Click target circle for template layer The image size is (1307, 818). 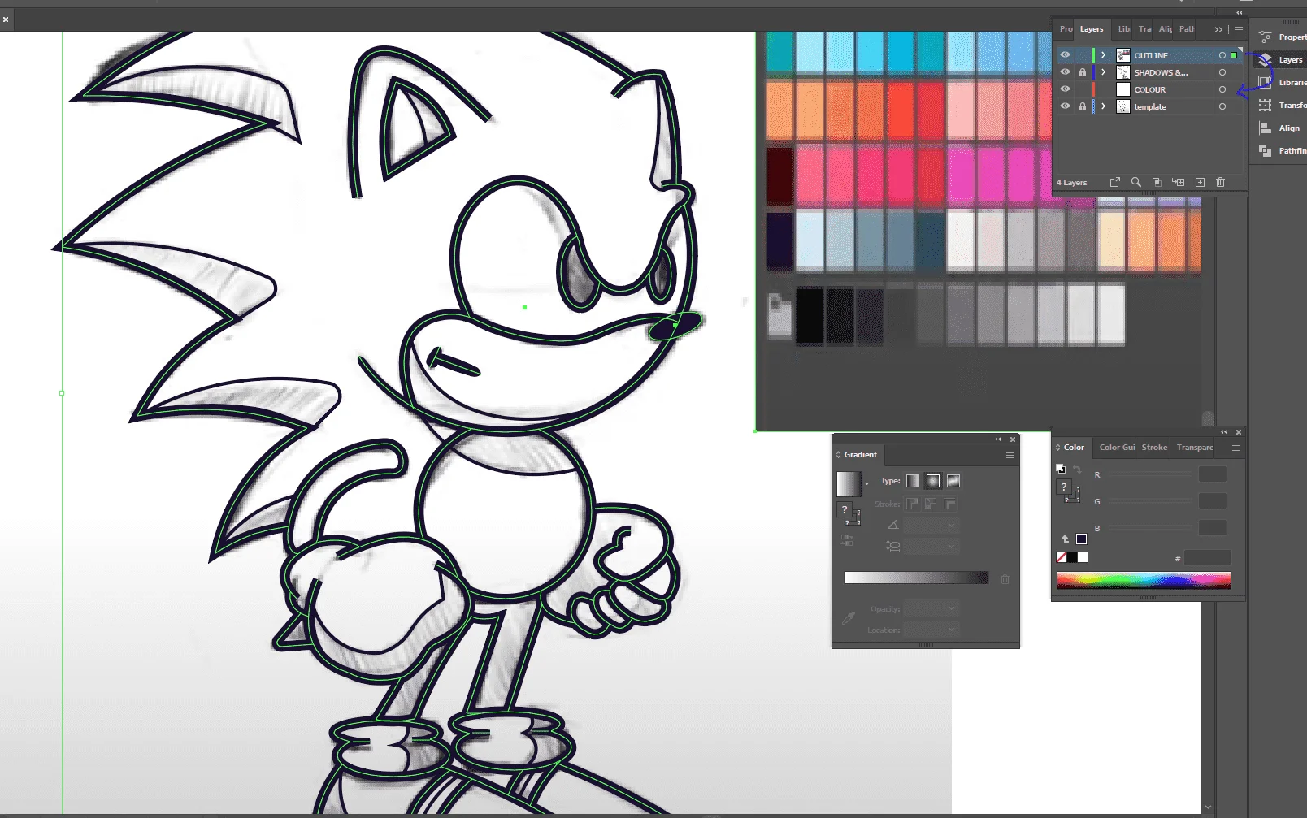(x=1222, y=106)
